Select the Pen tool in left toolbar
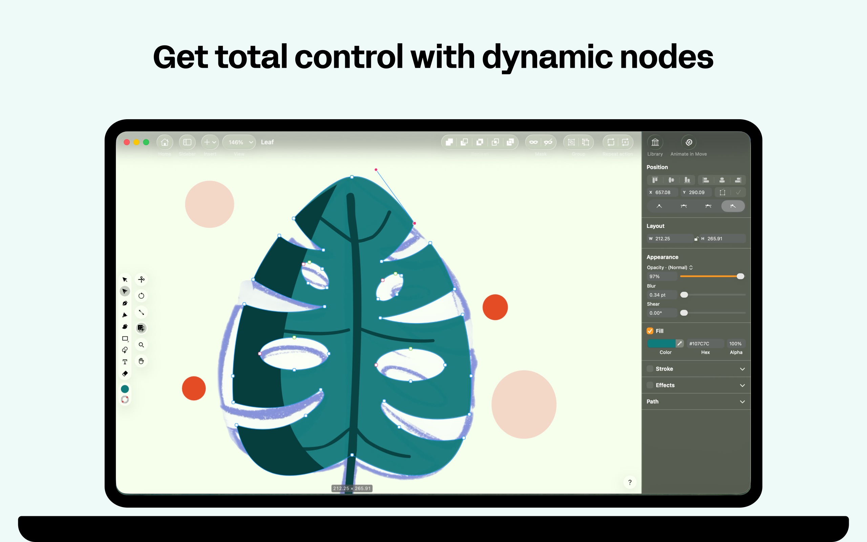867x542 pixels. coord(125,303)
